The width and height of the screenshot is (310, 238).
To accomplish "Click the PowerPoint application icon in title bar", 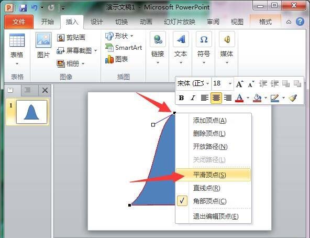I will tap(9, 8).
